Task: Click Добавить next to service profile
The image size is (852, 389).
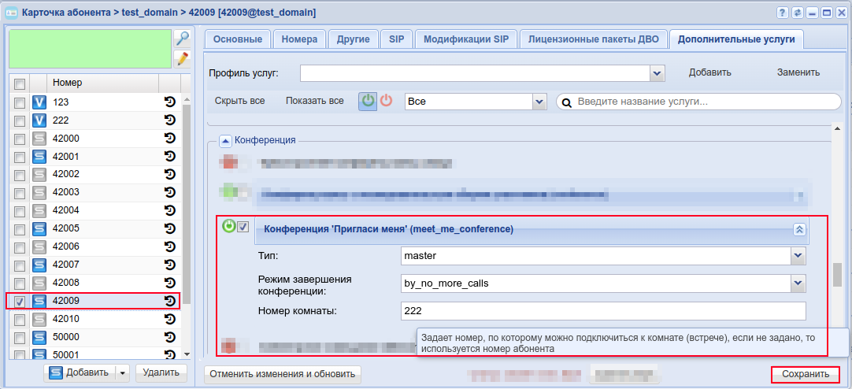Action: coord(709,72)
